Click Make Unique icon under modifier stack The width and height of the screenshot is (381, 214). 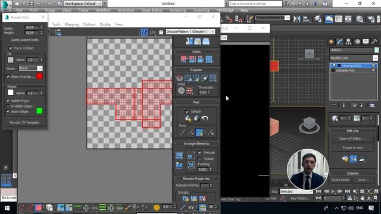click(x=355, y=105)
